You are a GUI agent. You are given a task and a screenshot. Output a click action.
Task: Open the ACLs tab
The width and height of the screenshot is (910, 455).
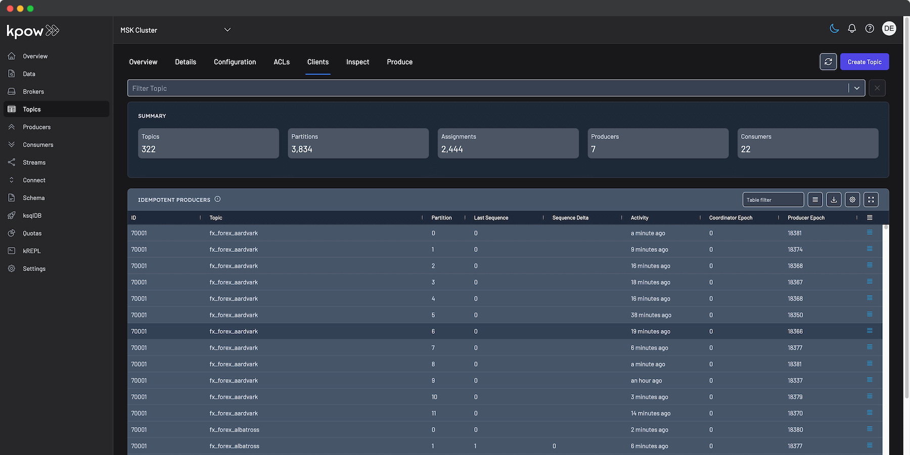coord(281,62)
